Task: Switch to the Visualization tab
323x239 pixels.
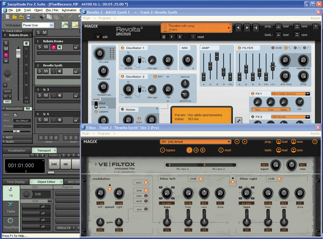Action: [x=17, y=150]
